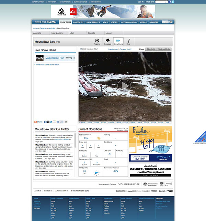
Task: Open the Reports snowflake icon
Action: point(97,42)
